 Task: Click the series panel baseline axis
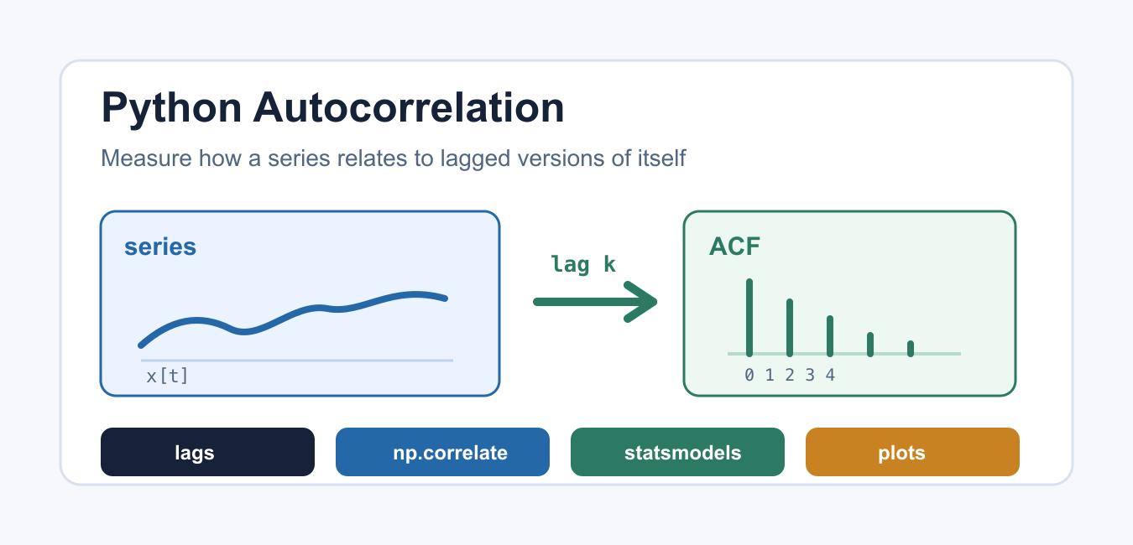point(297,360)
